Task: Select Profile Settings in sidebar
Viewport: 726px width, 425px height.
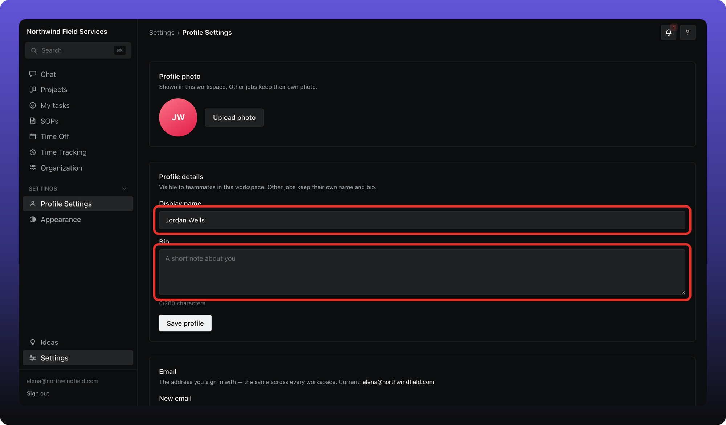Action: coord(78,204)
